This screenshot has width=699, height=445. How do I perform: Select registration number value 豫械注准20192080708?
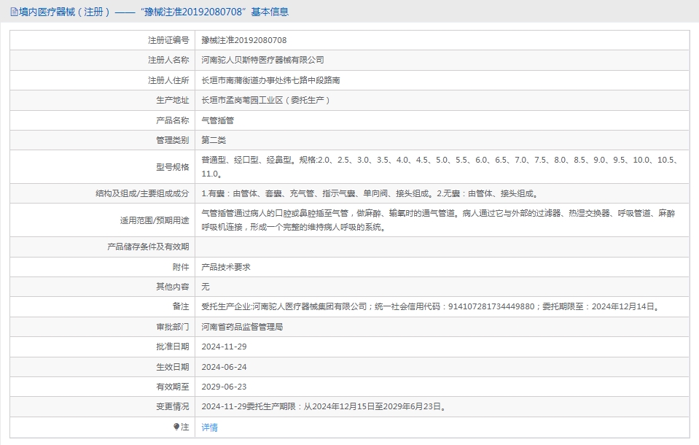tap(244, 40)
